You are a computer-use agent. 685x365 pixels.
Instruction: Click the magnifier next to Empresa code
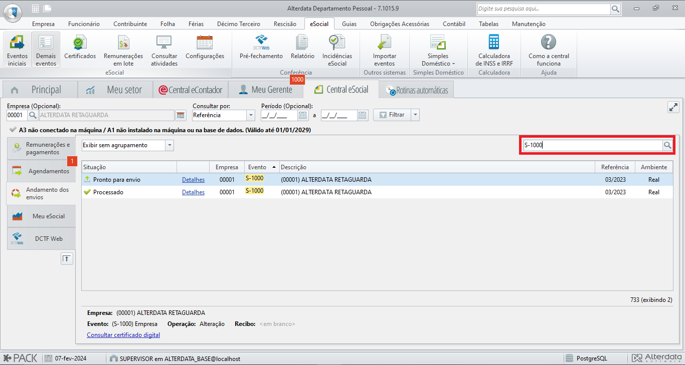(x=32, y=115)
